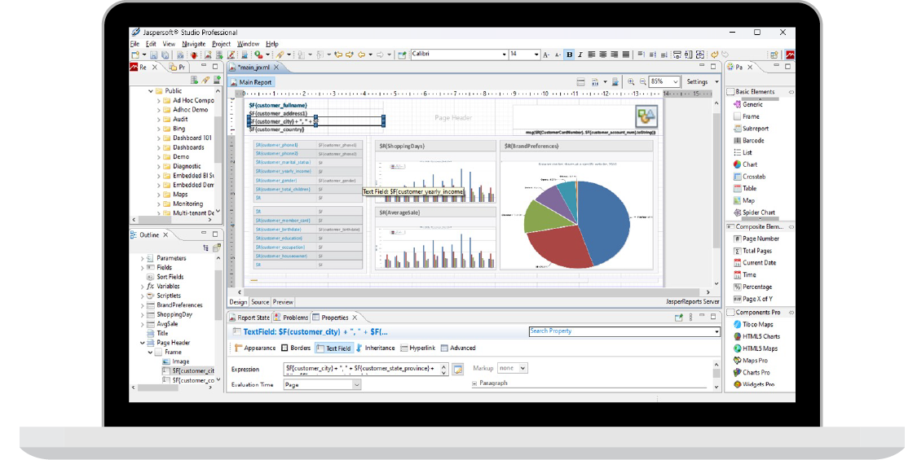Image resolution: width=917 pixels, height=460 pixels.
Task: Select the Advanced properties section
Action: coord(458,348)
